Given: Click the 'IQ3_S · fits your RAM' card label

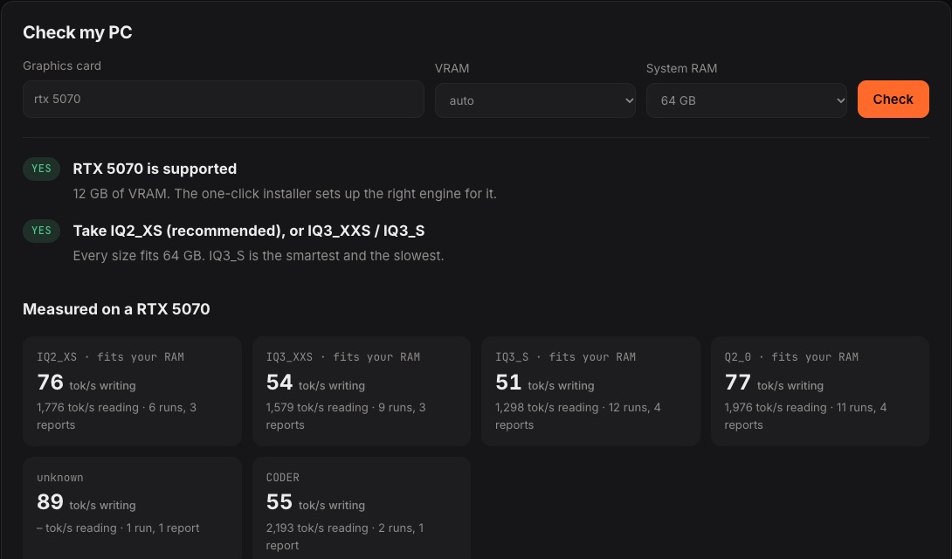Looking at the screenshot, I should pos(566,357).
